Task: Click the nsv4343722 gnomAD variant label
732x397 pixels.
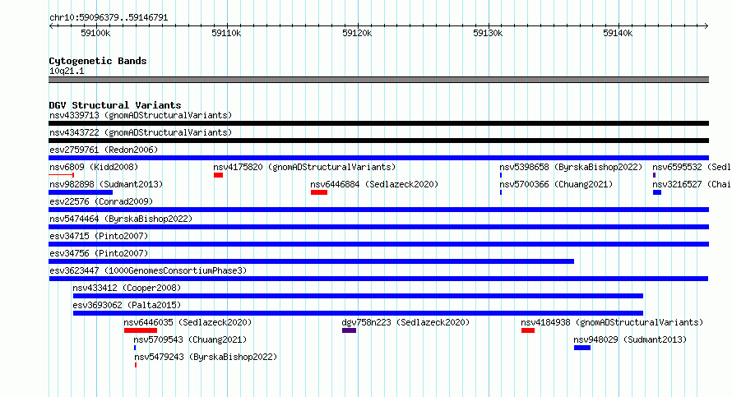Action: [141, 132]
